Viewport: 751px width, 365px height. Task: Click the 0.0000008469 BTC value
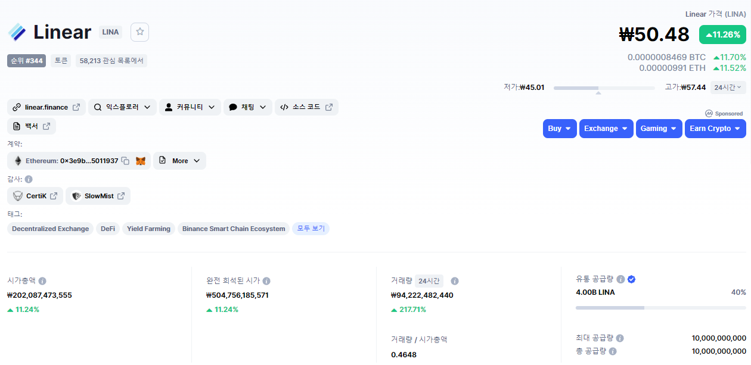(x=666, y=57)
